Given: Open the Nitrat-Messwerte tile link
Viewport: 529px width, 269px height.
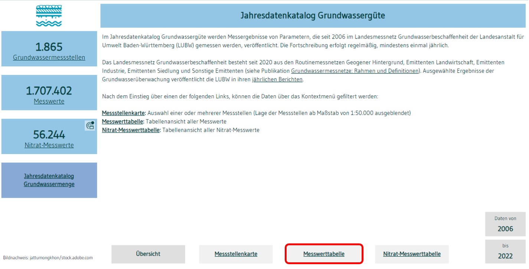Looking at the screenshot, I should click(x=49, y=145).
